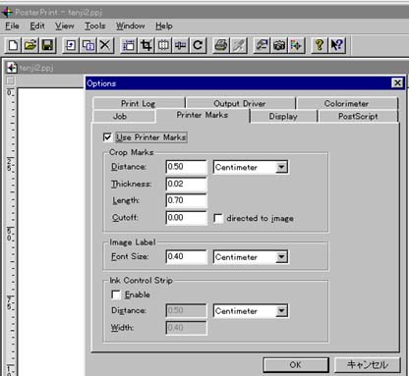Click the What's This pointer help icon
The image size is (409, 376).
[336, 45]
